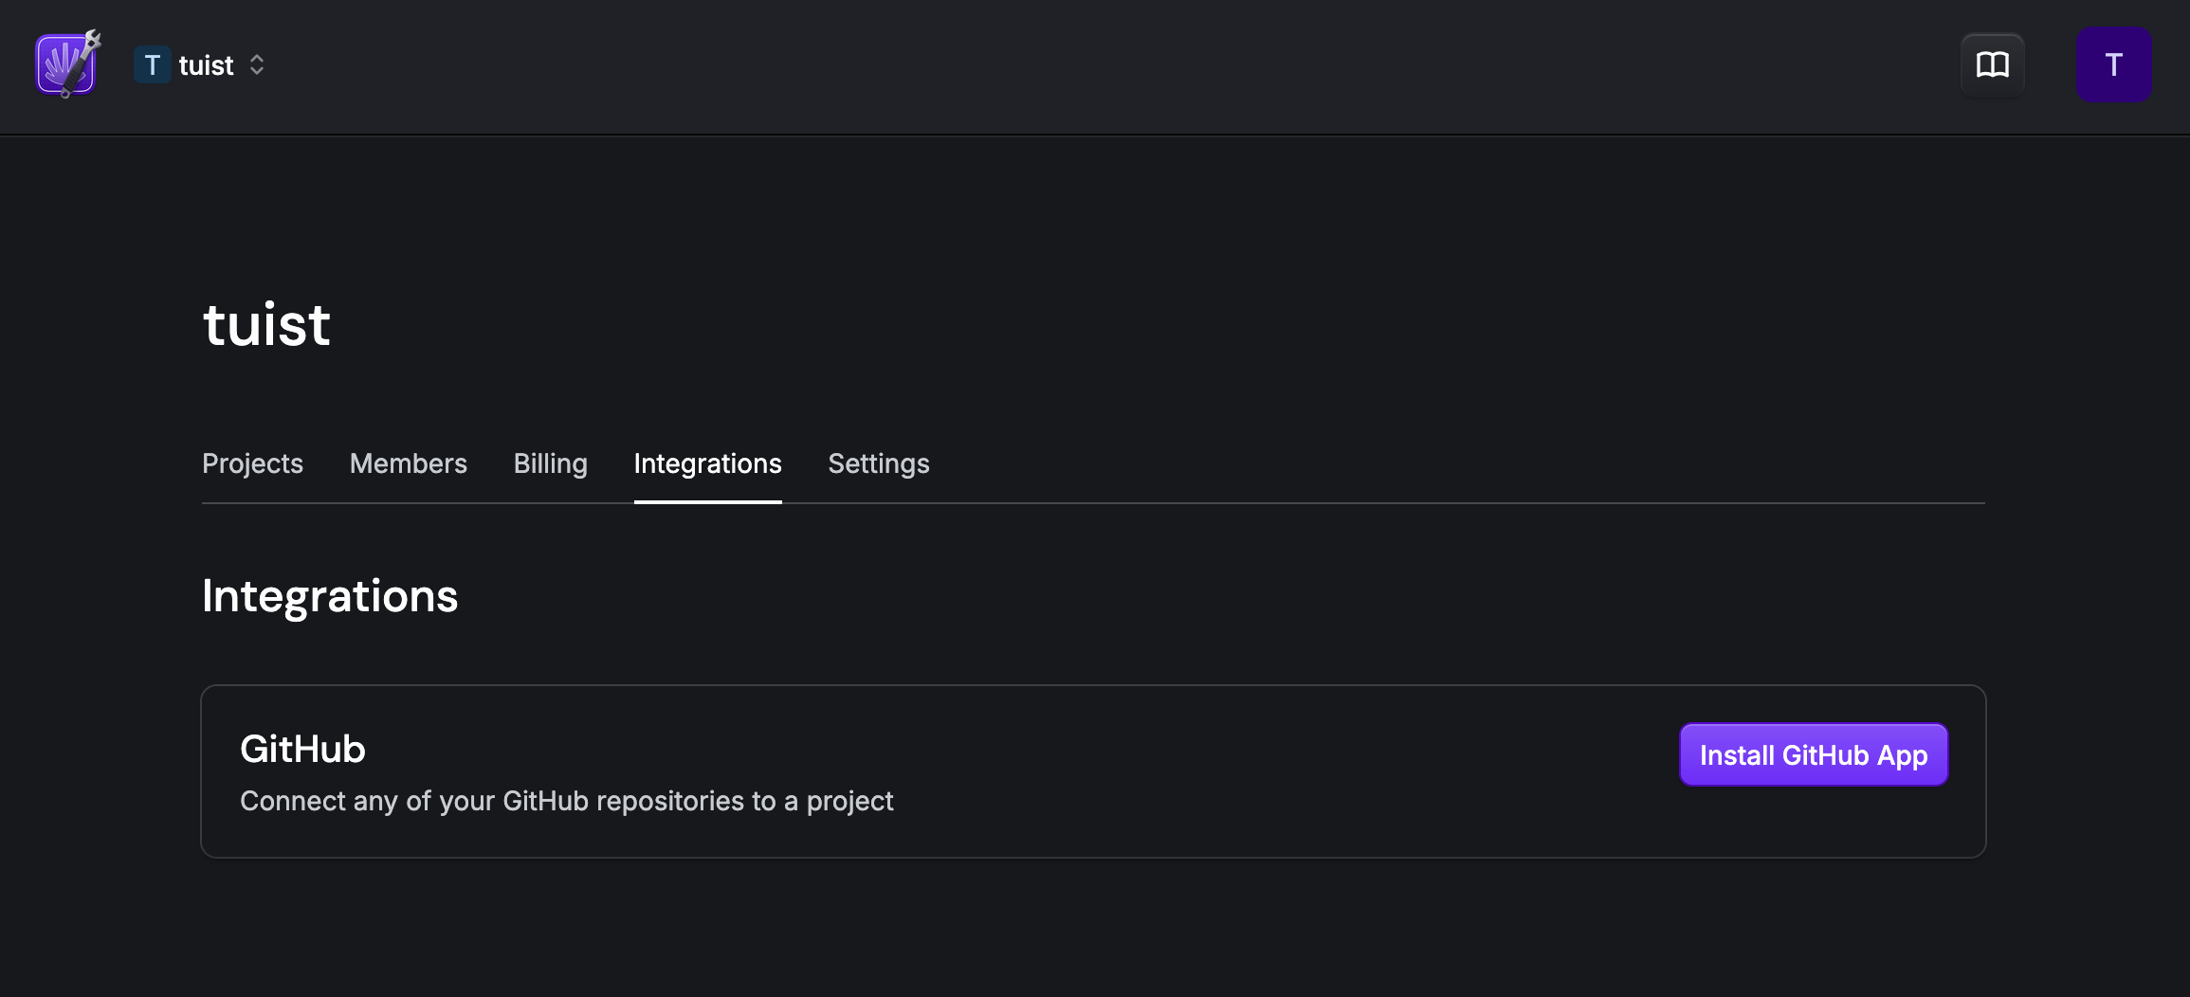Select the GitHub integration card
This screenshot has height=997, width=2190.
pos(1090,771)
